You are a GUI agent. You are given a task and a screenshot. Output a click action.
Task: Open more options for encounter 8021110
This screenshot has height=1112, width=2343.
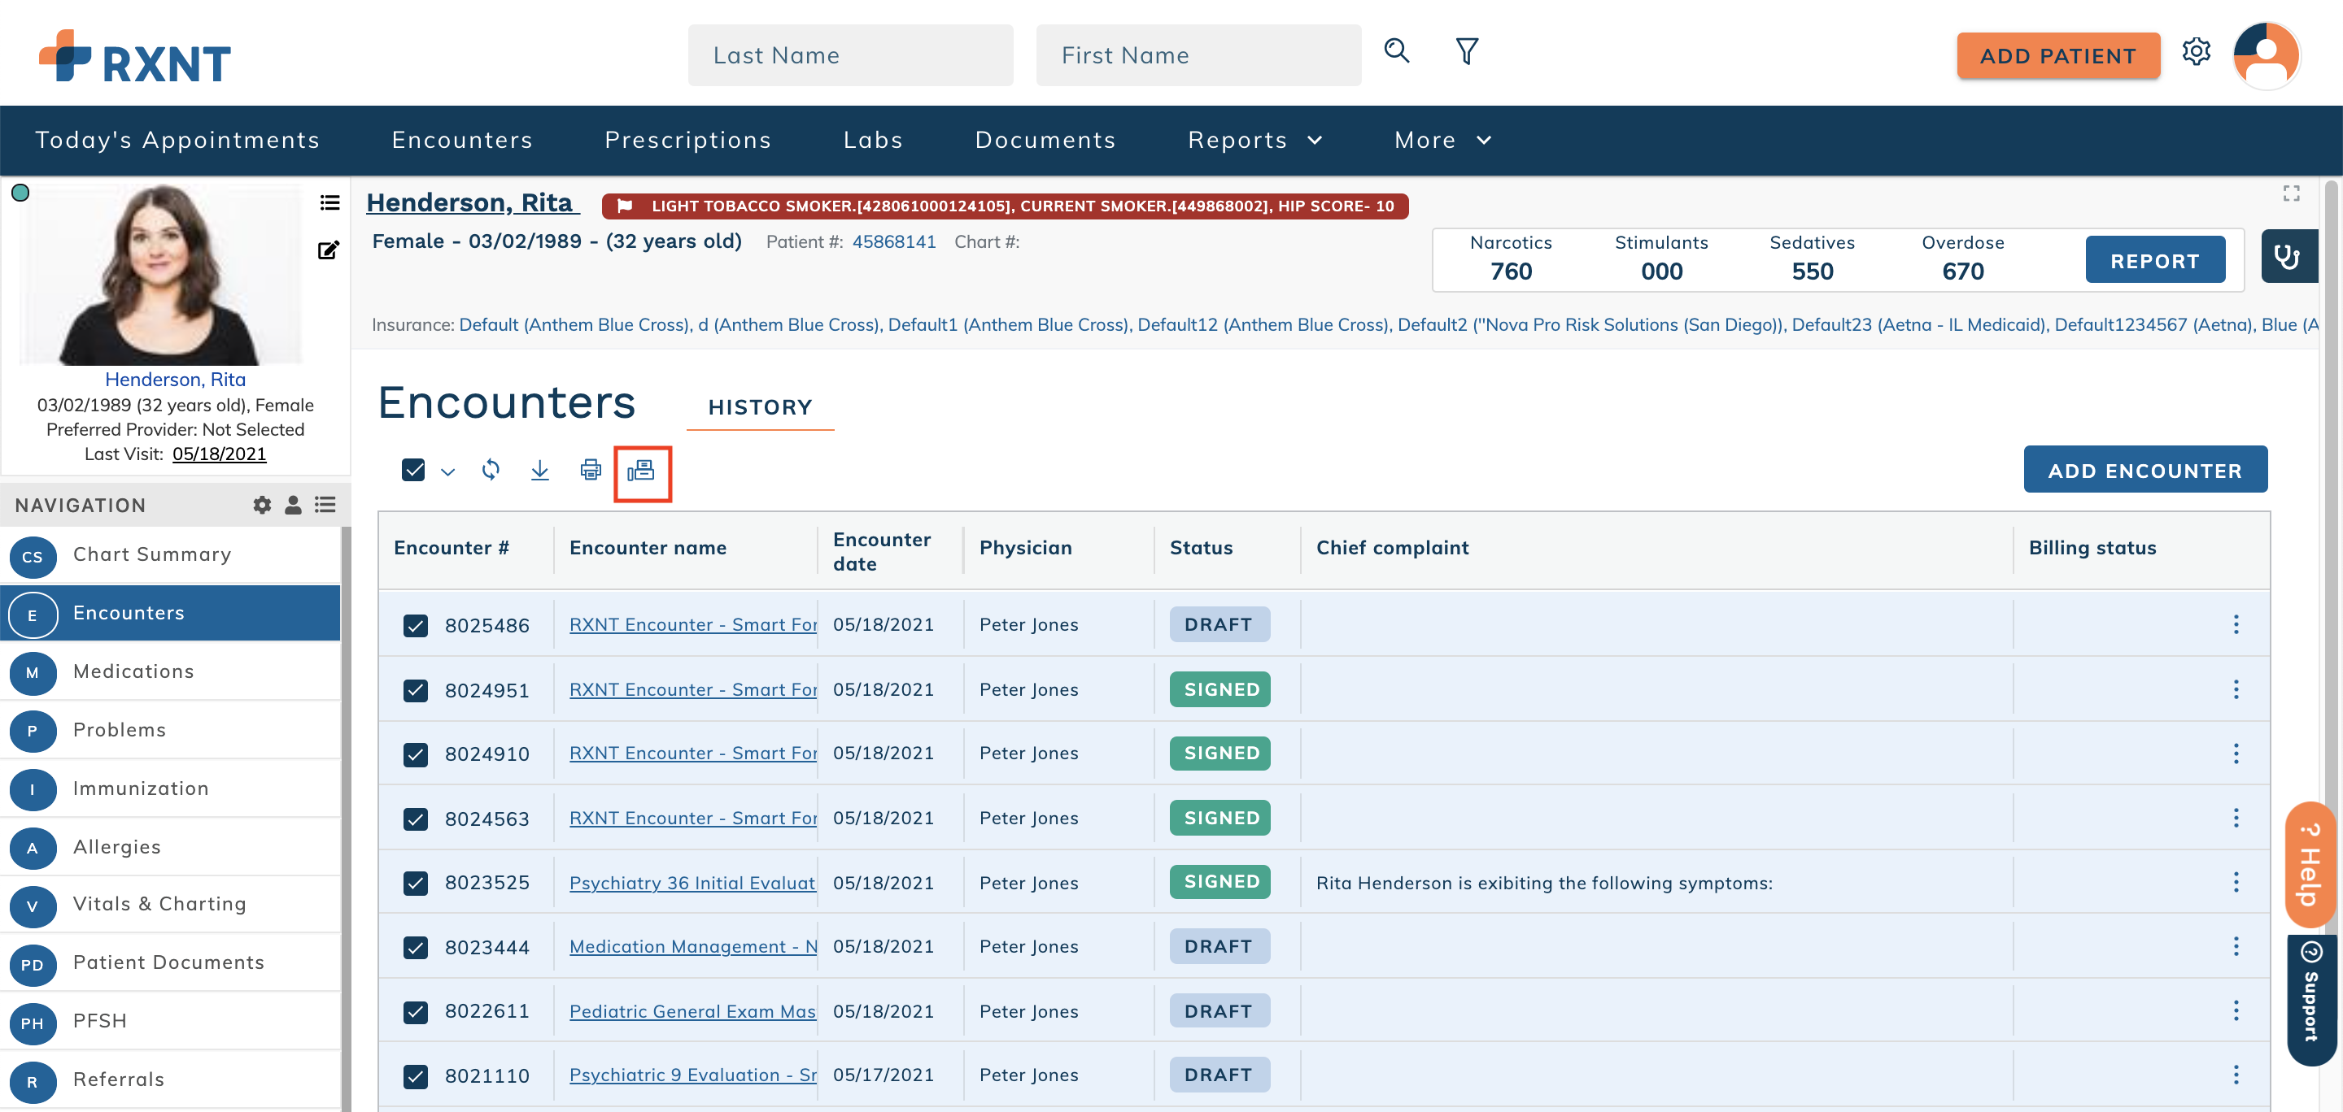(2236, 1075)
